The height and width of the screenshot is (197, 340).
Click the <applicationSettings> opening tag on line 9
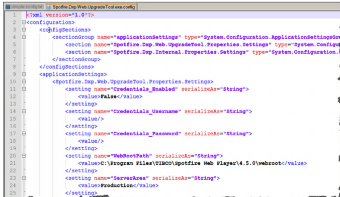[73, 74]
